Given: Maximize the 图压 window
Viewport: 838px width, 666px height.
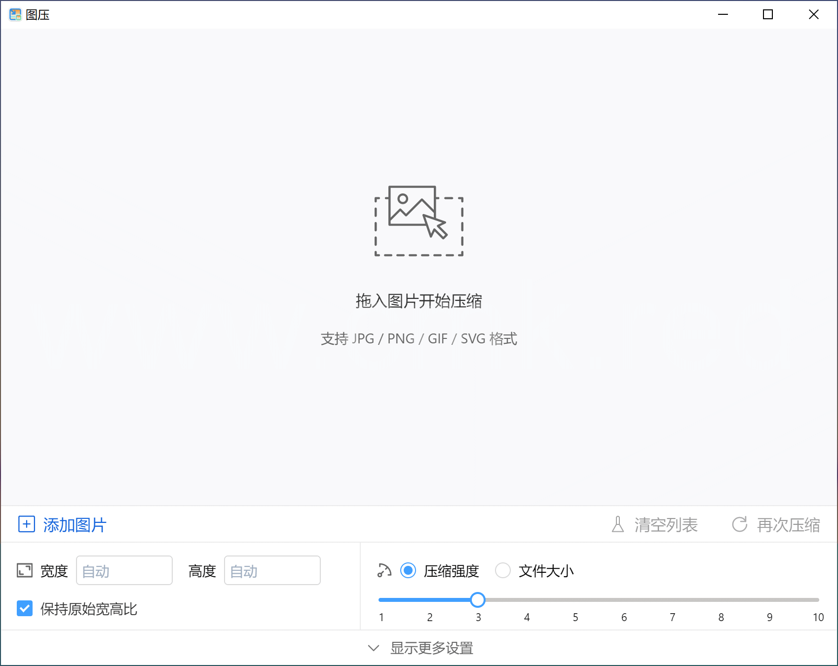Looking at the screenshot, I should (x=768, y=15).
